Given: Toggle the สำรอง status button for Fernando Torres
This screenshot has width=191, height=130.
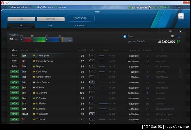Looking at the screenshot, I should 14,61.
